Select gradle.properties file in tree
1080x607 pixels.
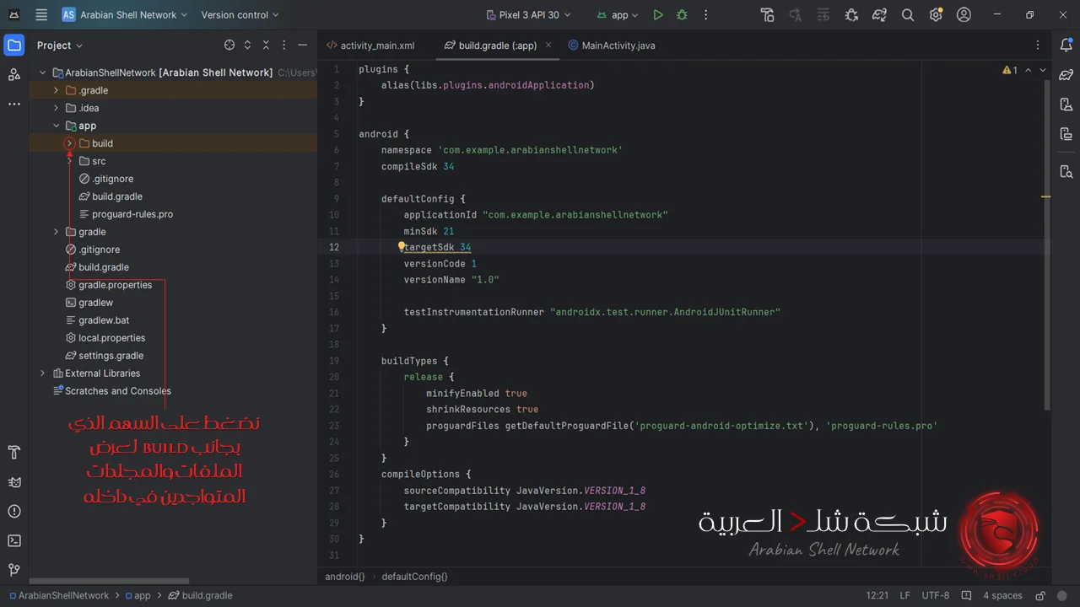pos(109,285)
